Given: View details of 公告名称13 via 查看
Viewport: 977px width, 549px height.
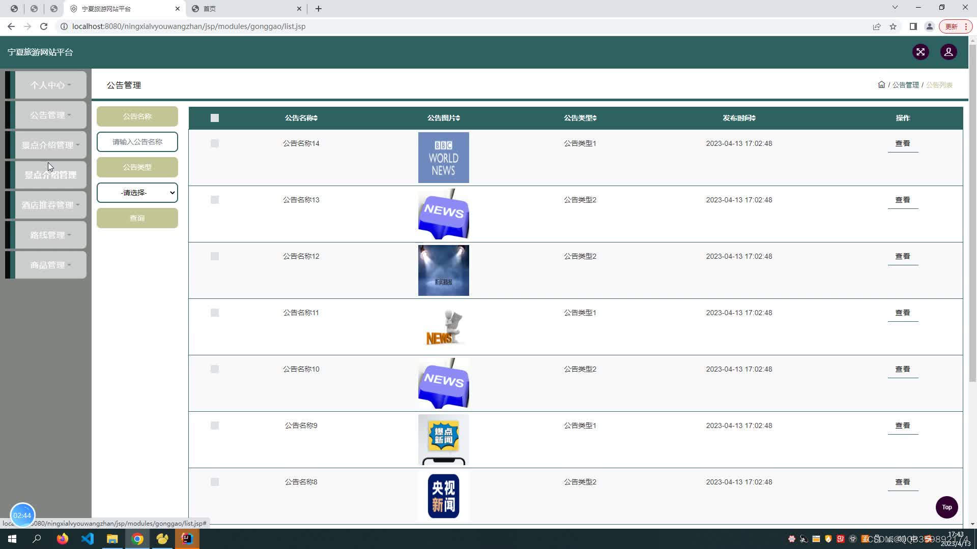Looking at the screenshot, I should (x=903, y=200).
